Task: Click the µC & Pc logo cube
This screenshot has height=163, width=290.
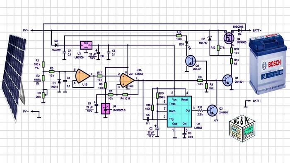Action: (x=242, y=129)
